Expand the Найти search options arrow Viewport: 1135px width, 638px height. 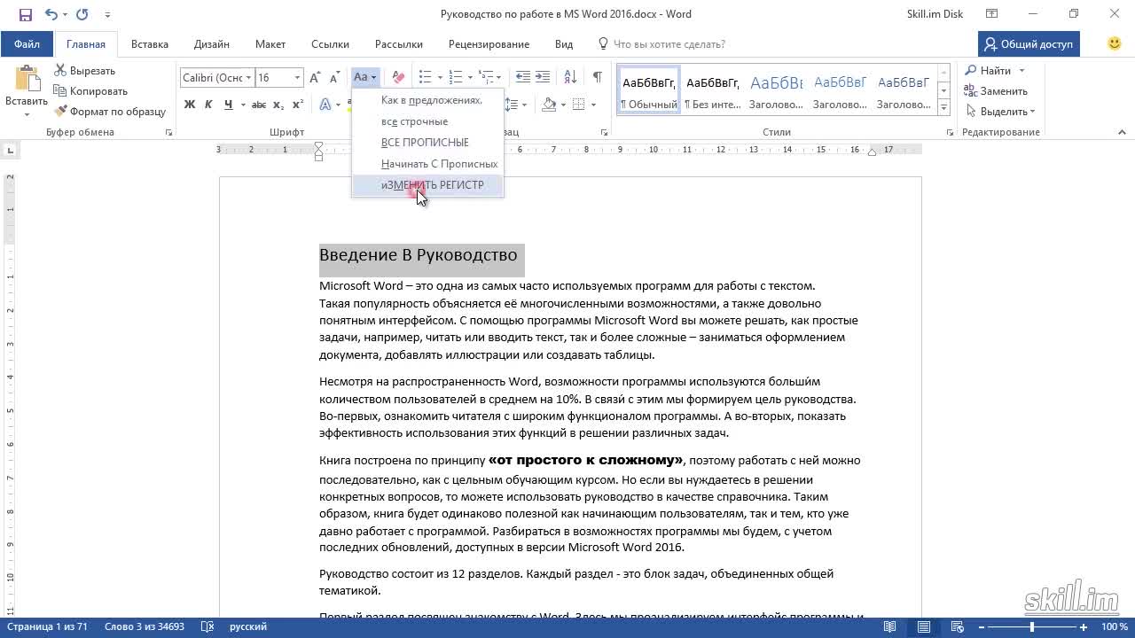point(1021,71)
